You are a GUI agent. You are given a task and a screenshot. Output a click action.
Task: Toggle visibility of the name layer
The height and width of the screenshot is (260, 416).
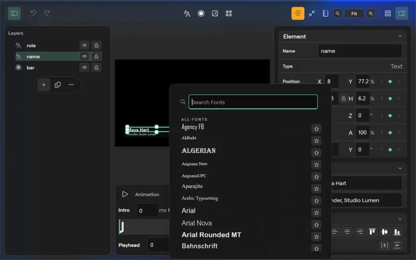coord(84,56)
